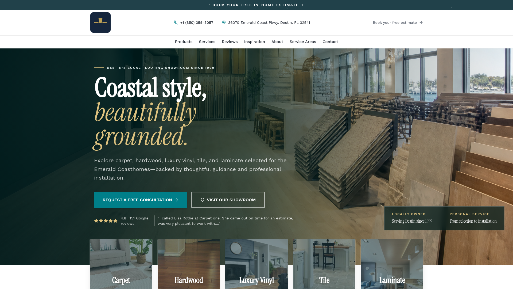The width and height of the screenshot is (513, 289).
Task: Click From selection to installation text
Action: tap(473, 221)
